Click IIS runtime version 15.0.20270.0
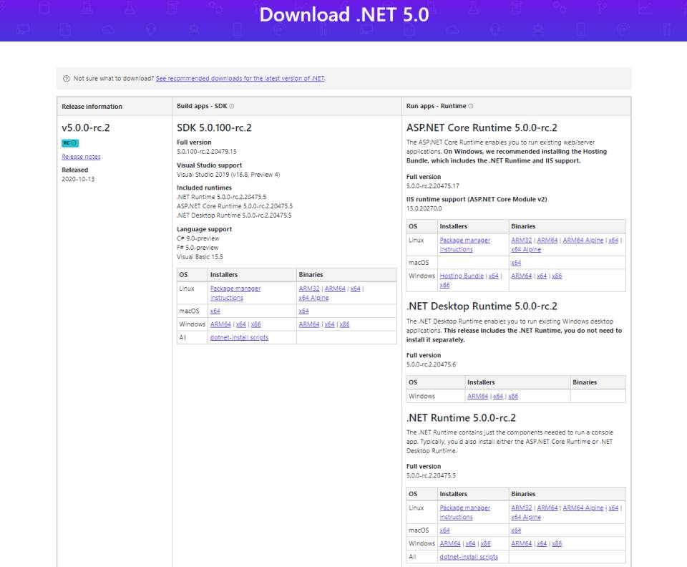Image resolution: width=687 pixels, height=567 pixels. tap(424, 208)
